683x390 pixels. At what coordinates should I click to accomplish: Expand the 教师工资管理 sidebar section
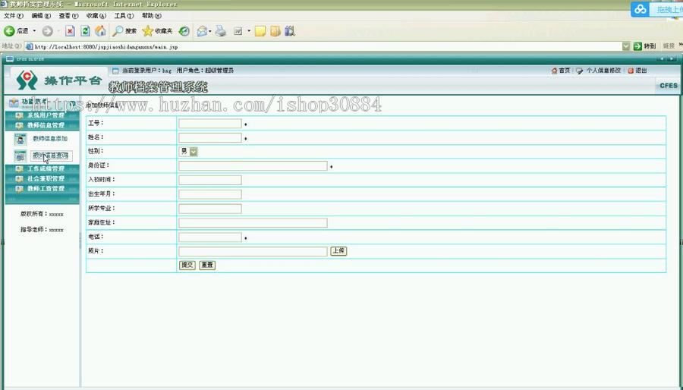tap(45, 188)
